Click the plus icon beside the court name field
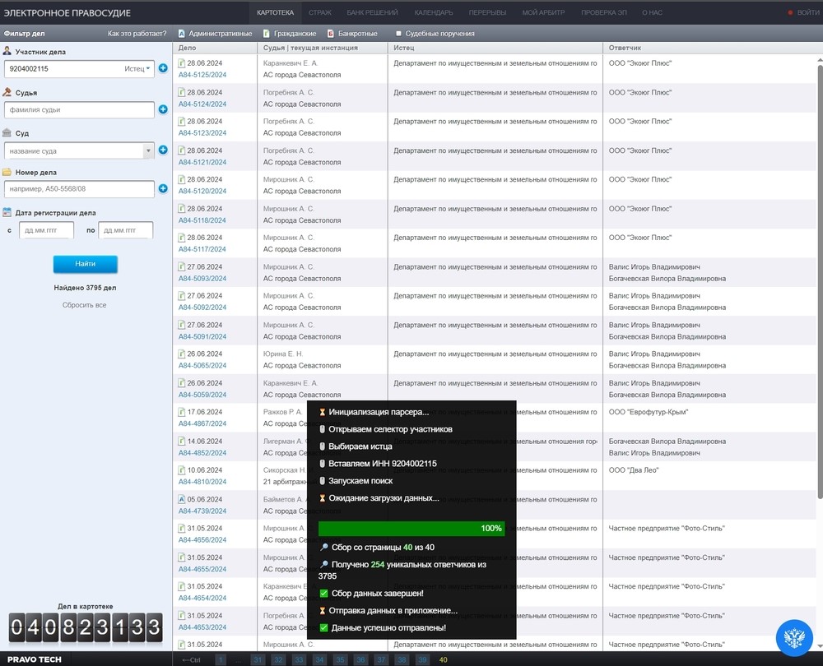 pyautogui.click(x=163, y=150)
